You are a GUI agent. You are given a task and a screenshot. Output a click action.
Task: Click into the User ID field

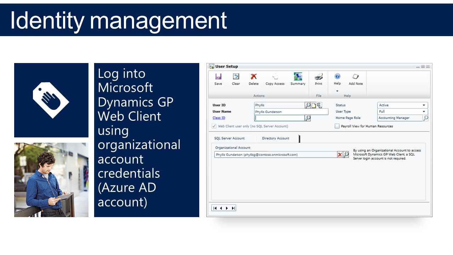(280, 105)
